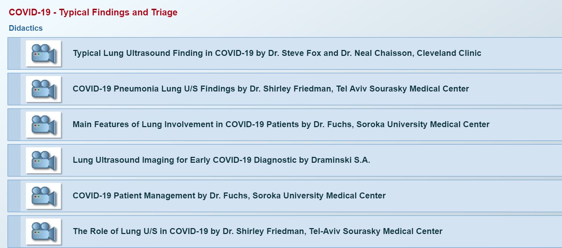Screen dimensions: 562x248
Task: Click the COVID-19 Patient Management by Dr. Fuchs title
Action: coord(229,196)
